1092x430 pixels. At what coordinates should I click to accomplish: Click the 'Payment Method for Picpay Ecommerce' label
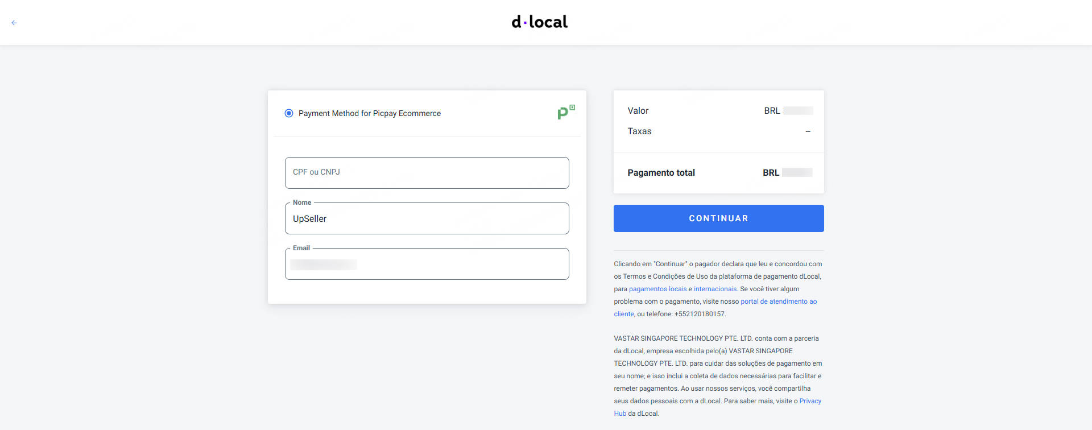tap(369, 114)
